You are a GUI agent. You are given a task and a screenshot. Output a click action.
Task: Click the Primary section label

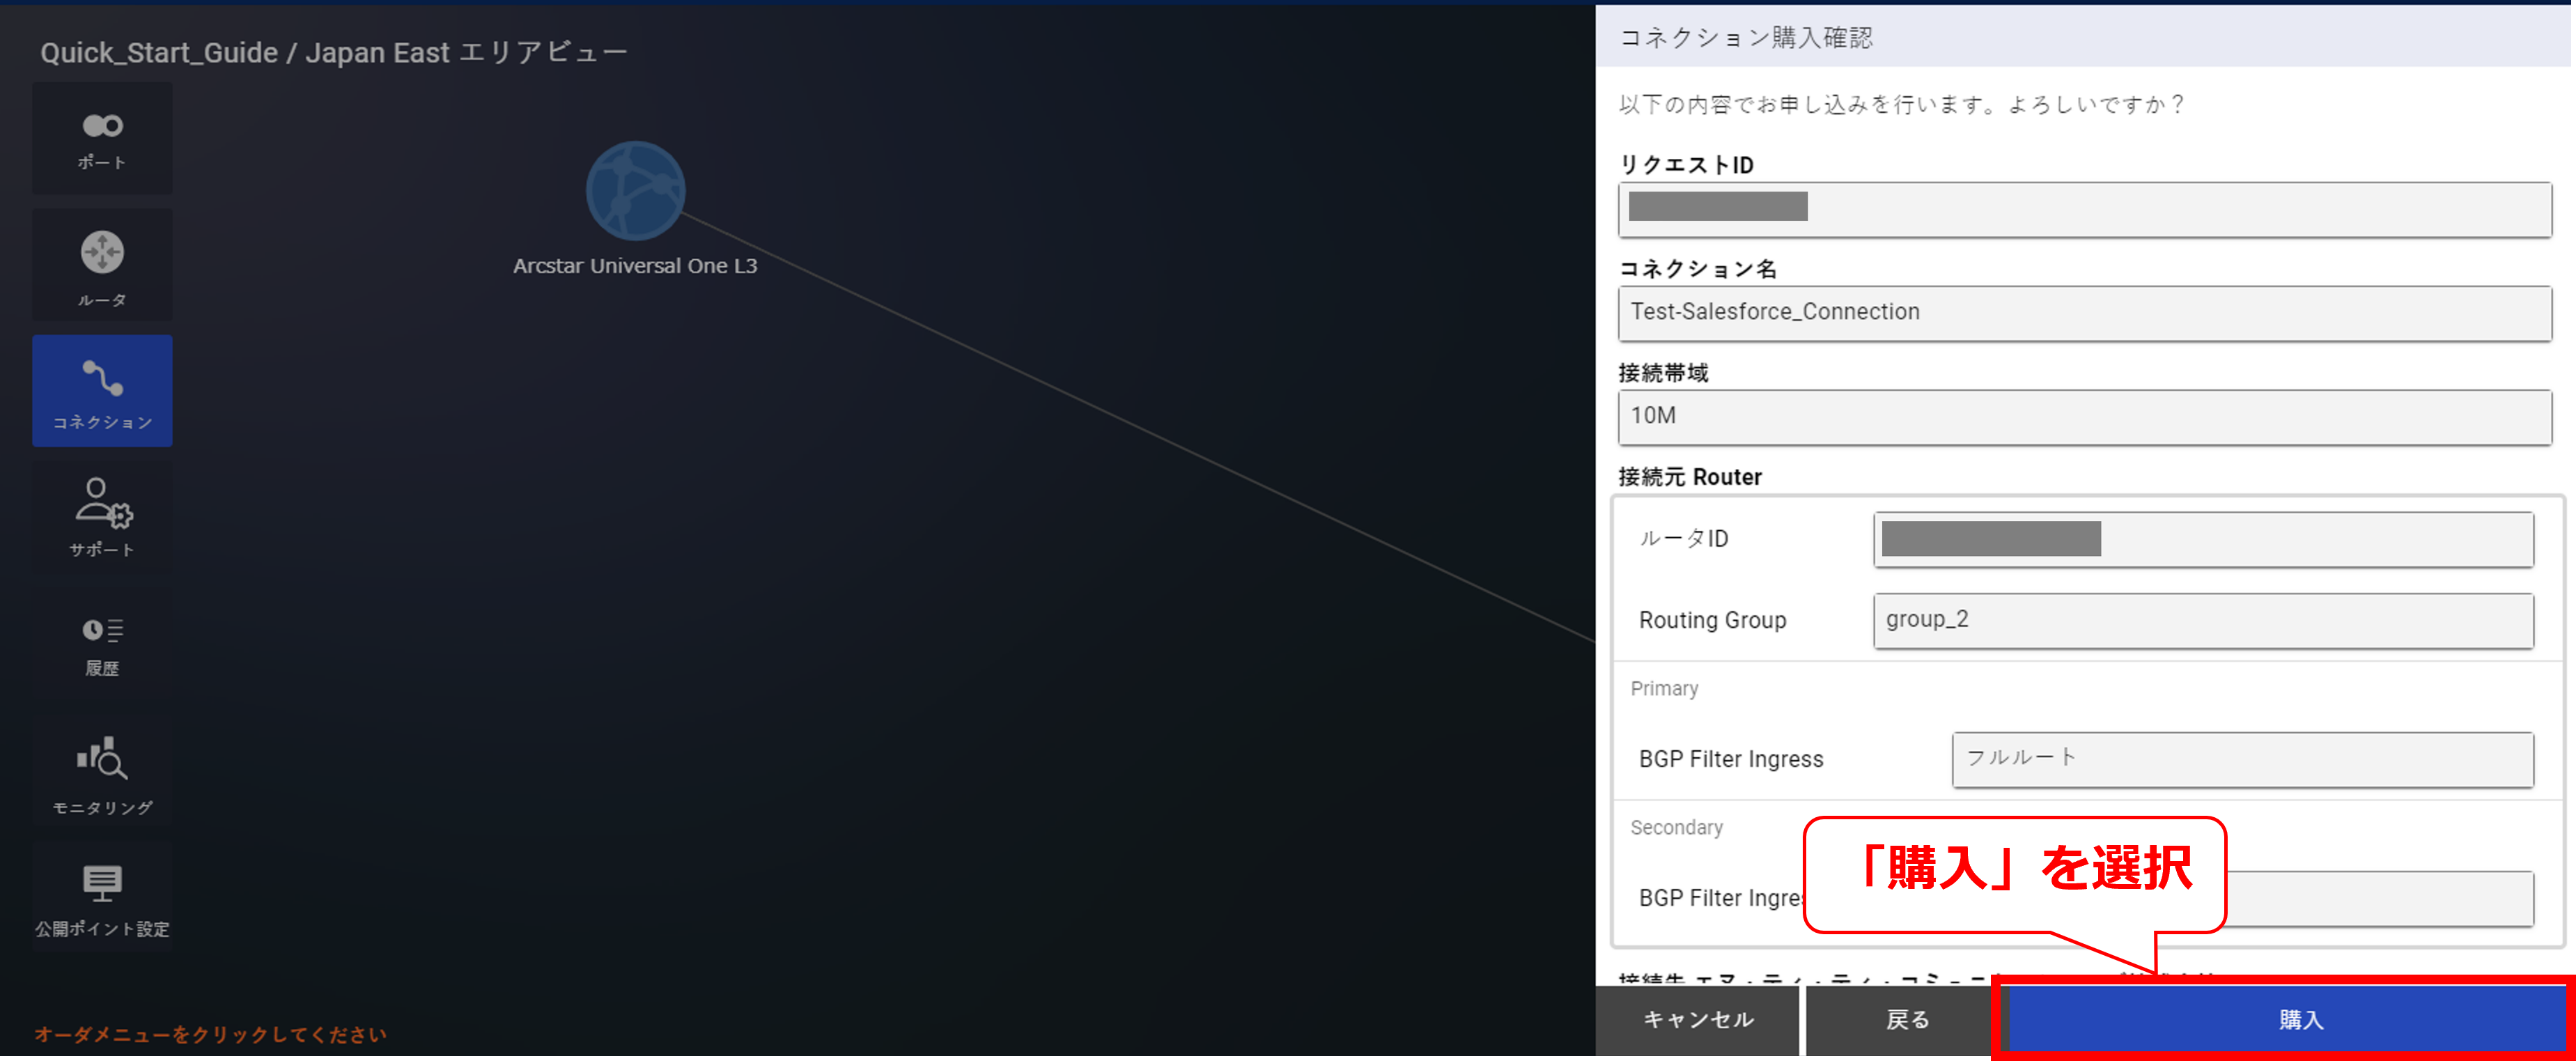point(1664,689)
